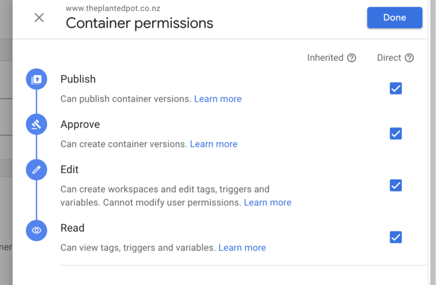This screenshot has width=437, height=285.
Task: Open Learn more link for Read
Action: point(242,247)
